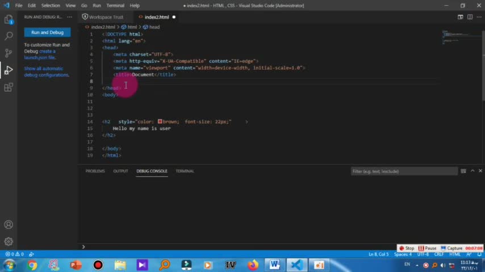Click the debug console filter input field
Viewport: 485px width, 272px height.
(x=403, y=171)
